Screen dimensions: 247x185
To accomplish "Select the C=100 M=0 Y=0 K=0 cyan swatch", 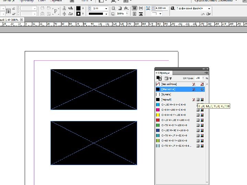I will 173,104.
